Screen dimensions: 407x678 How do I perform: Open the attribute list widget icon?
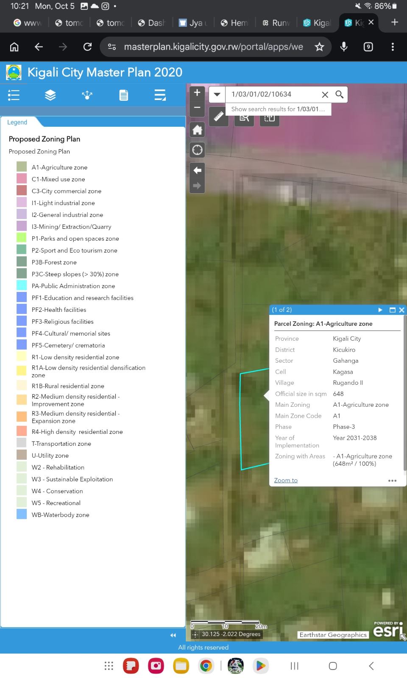coord(160,95)
